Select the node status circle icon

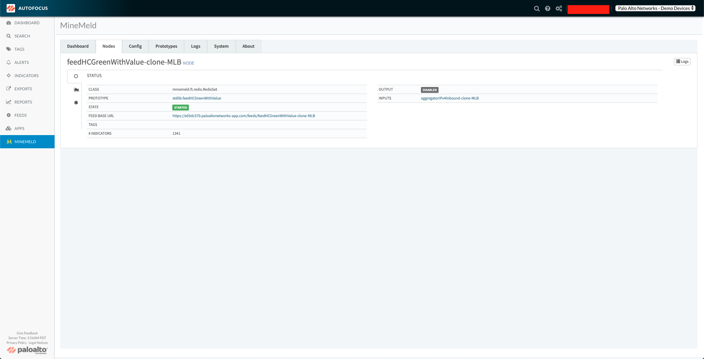tap(76, 76)
